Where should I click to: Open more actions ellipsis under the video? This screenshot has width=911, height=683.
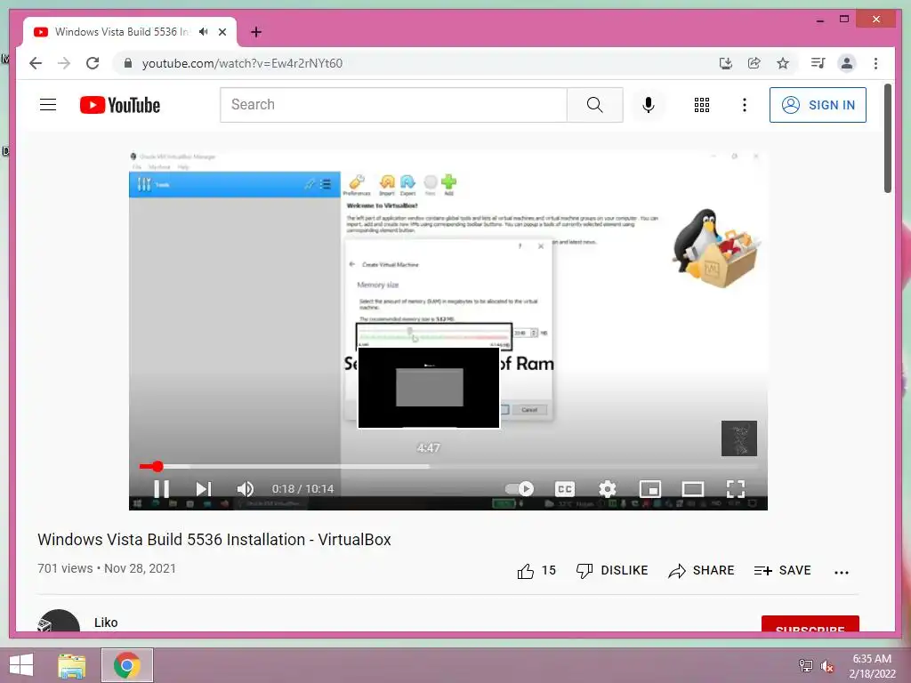pyautogui.click(x=842, y=572)
